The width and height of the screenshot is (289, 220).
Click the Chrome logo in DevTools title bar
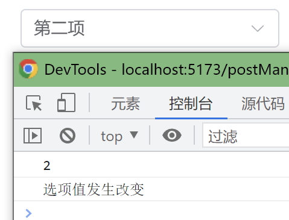pyautogui.click(x=28, y=69)
